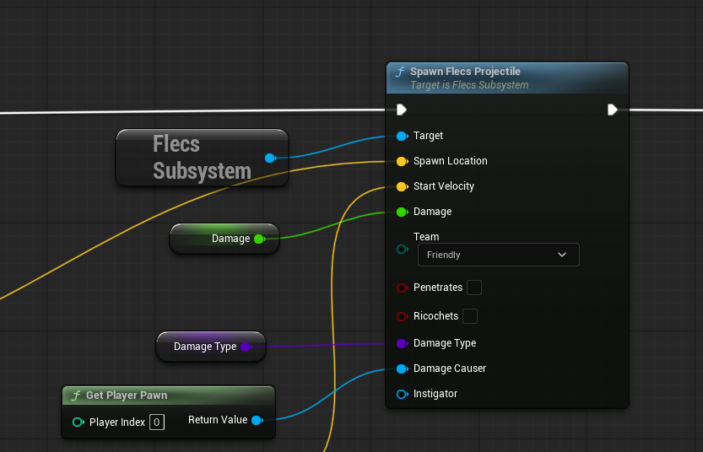The width and height of the screenshot is (703, 452).
Task: Click the Flecs Subsystem node output pin
Action: (x=270, y=158)
